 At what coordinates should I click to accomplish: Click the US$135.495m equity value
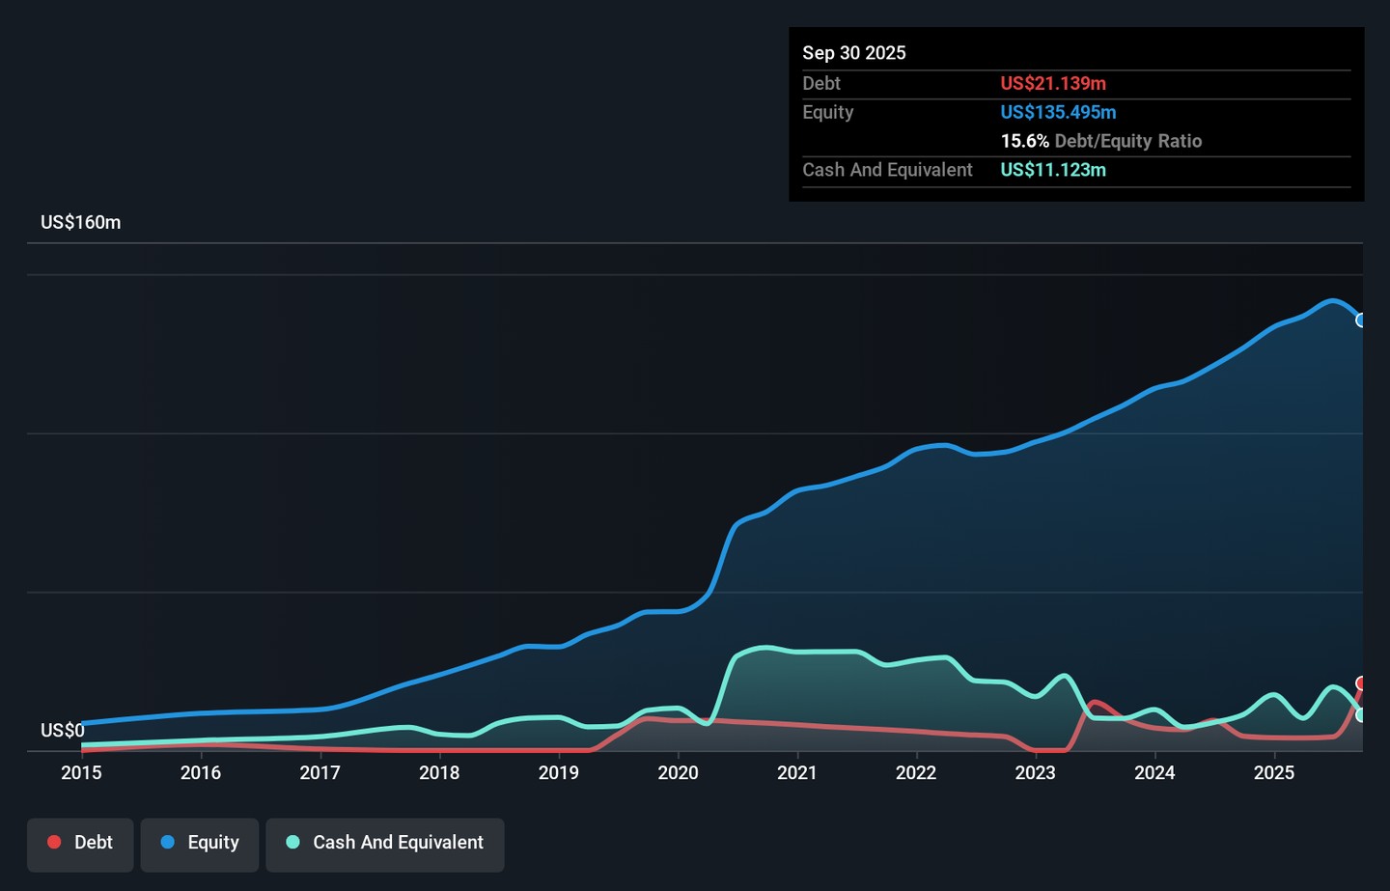pyautogui.click(x=1058, y=113)
